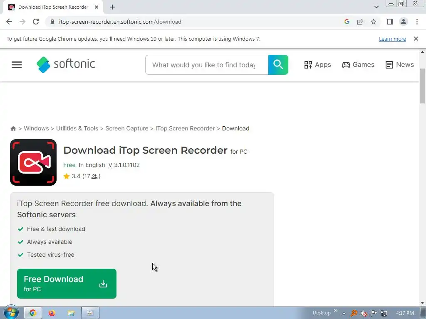Click the "Always available" list item
The width and height of the screenshot is (426, 319).
point(50,242)
